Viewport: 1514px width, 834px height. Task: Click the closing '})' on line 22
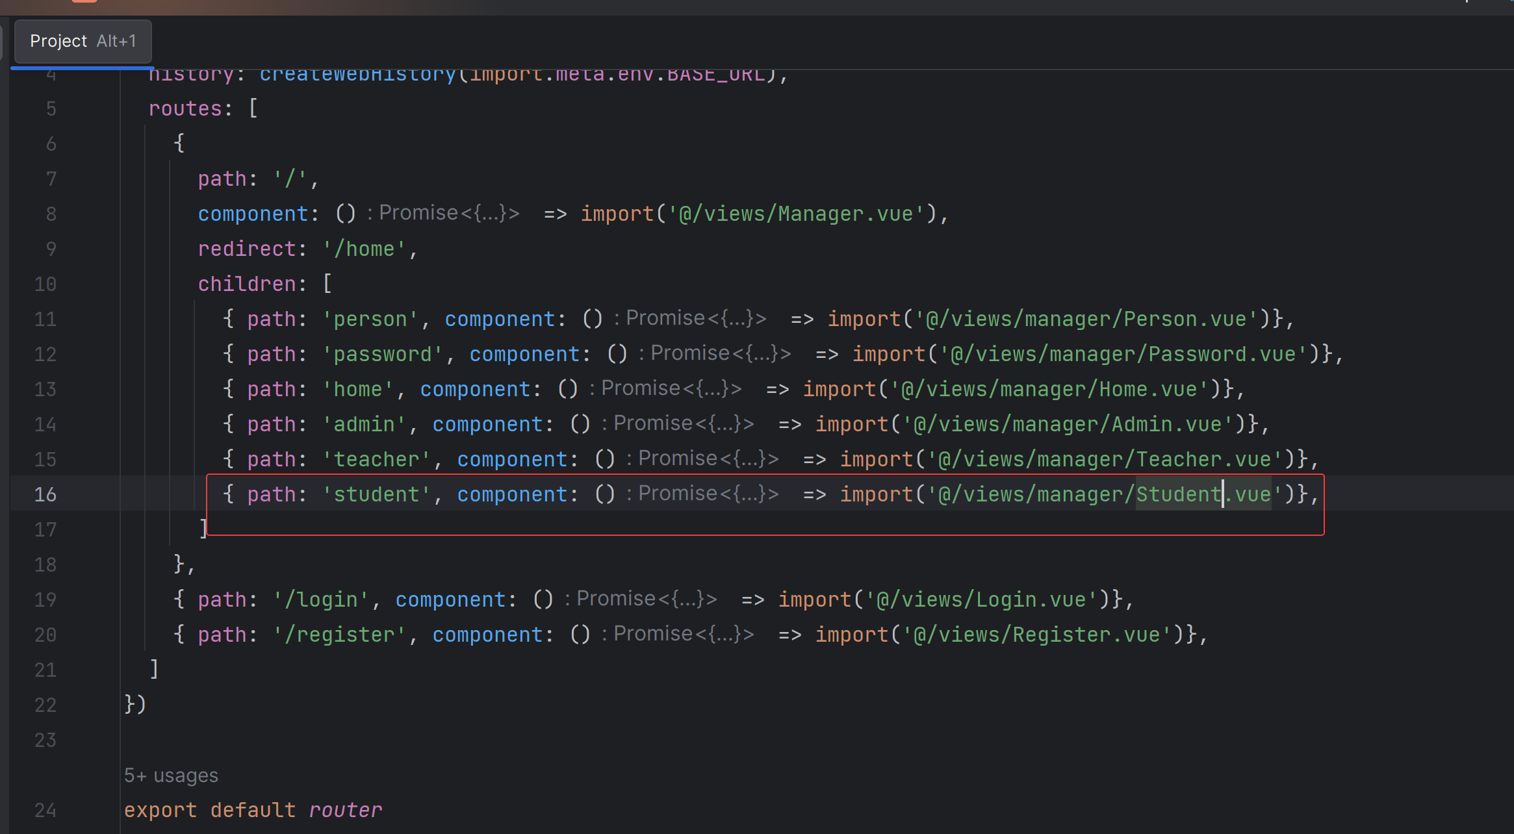[135, 704]
